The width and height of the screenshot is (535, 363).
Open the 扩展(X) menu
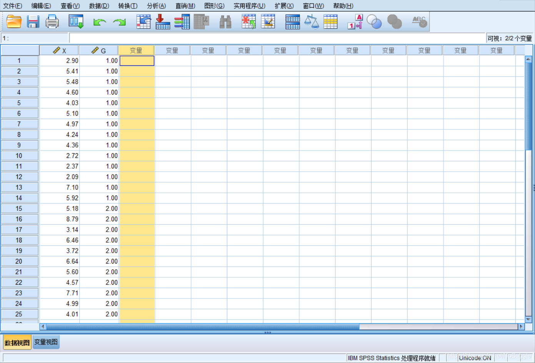[x=284, y=6]
